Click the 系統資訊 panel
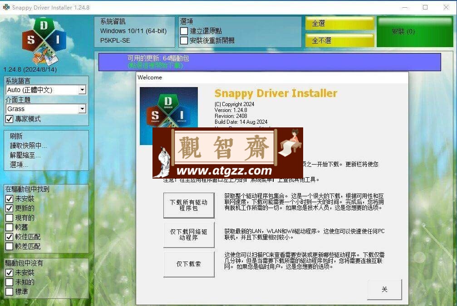Screen dimensions: 457x306 pyautogui.click(x=135, y=31)
